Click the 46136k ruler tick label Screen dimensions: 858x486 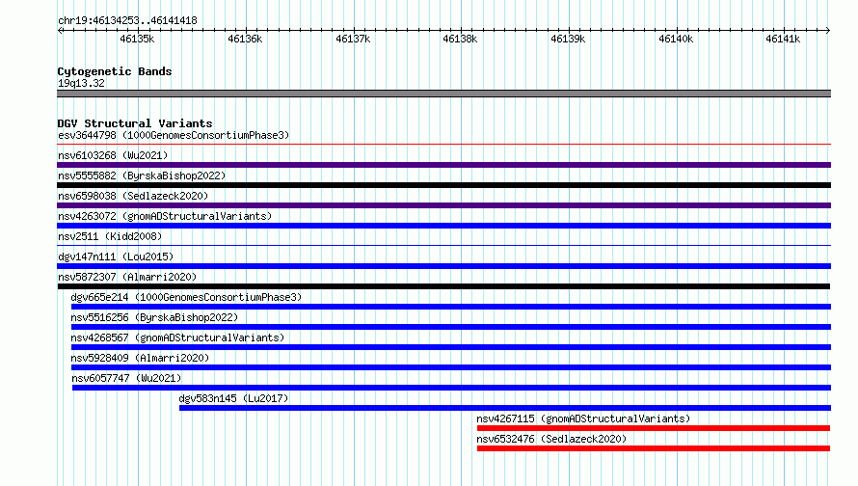pyautogui.click(x=245, y=39)
